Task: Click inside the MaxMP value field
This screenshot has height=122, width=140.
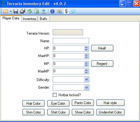Action: point(68,71)
